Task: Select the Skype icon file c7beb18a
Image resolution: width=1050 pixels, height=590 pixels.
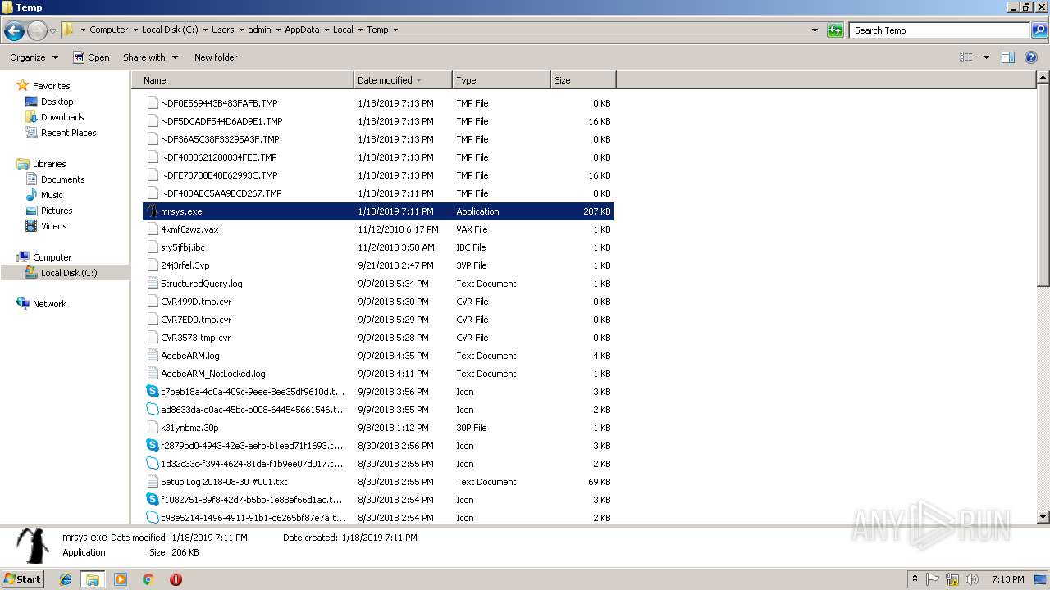Action: tap(152, 392)
